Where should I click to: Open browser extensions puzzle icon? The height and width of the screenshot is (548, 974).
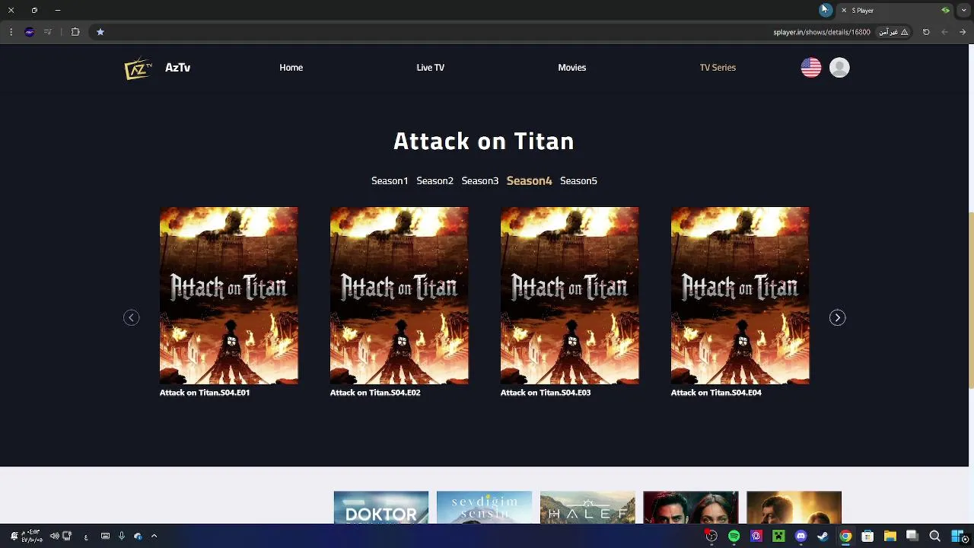[75, 32]
